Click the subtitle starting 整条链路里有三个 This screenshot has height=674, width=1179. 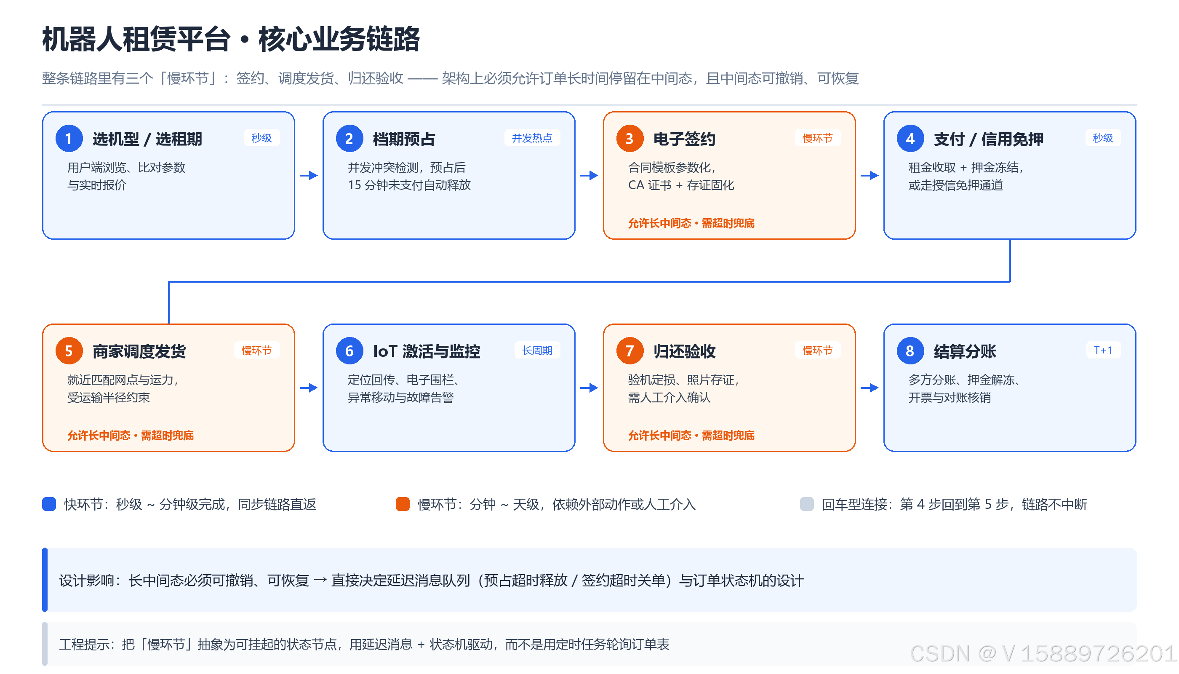pyautogui.click(x=451, y=78)
